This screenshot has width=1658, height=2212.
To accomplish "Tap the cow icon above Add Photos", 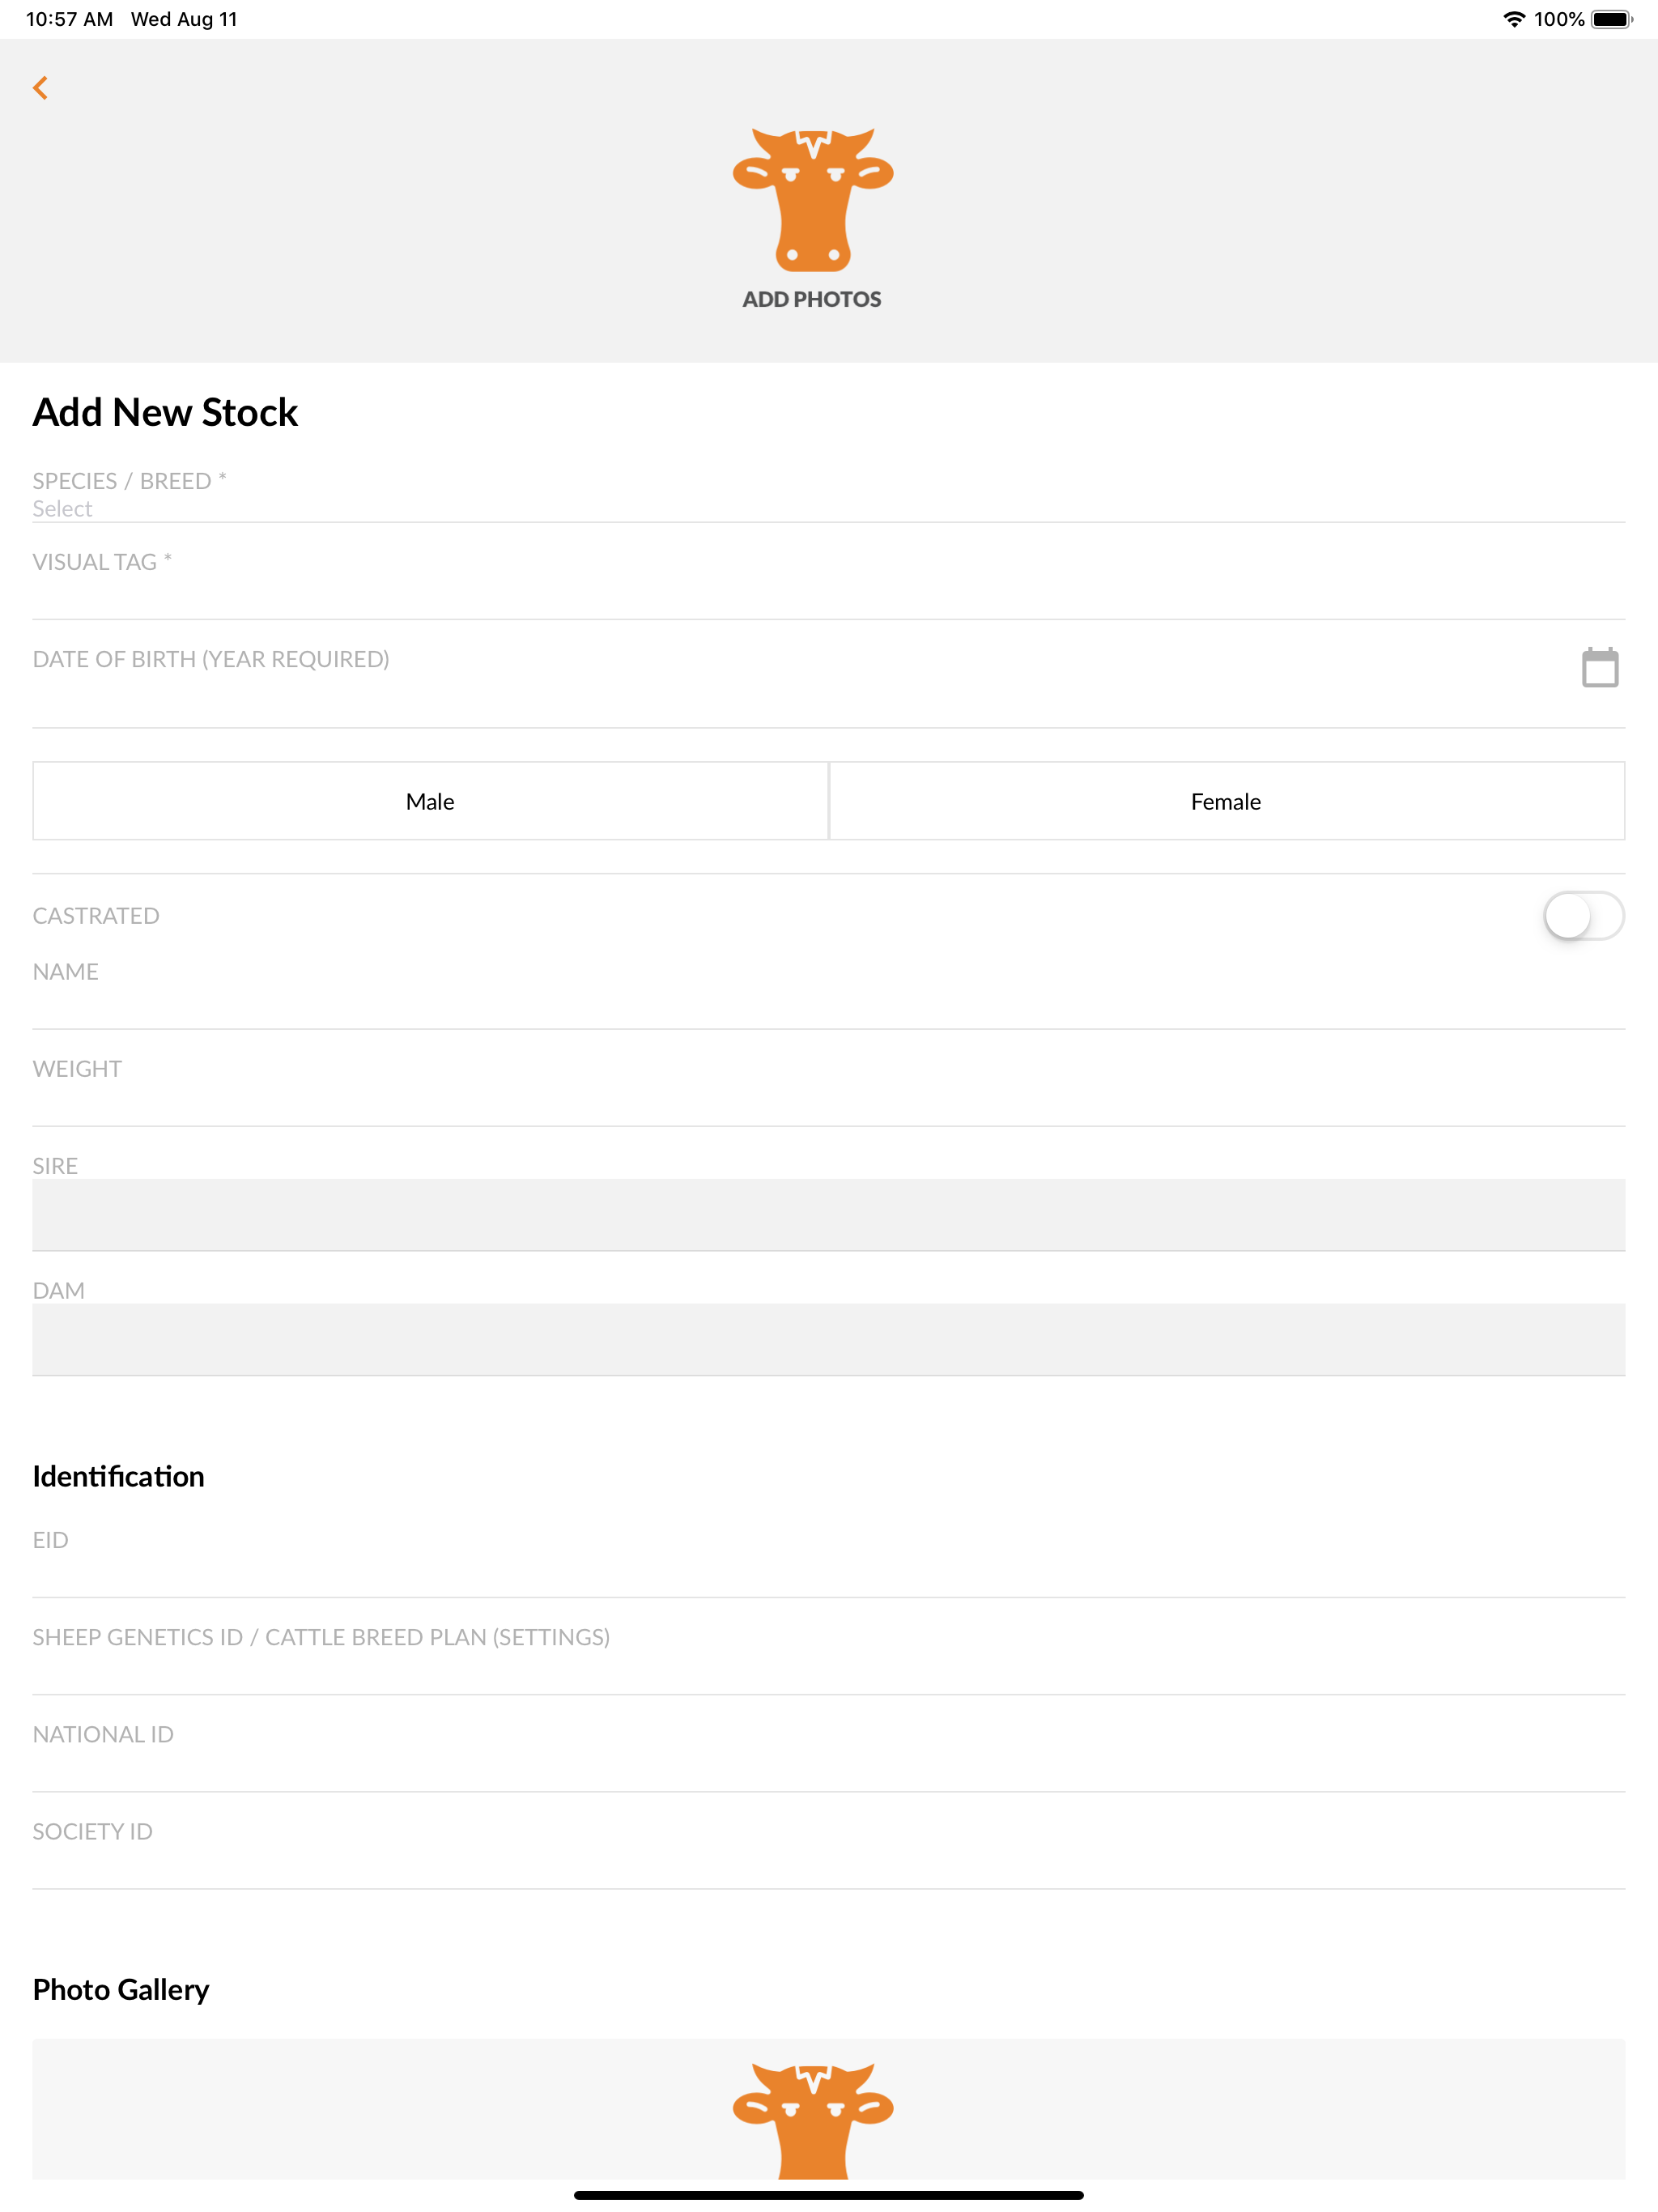I will (813, 199).
